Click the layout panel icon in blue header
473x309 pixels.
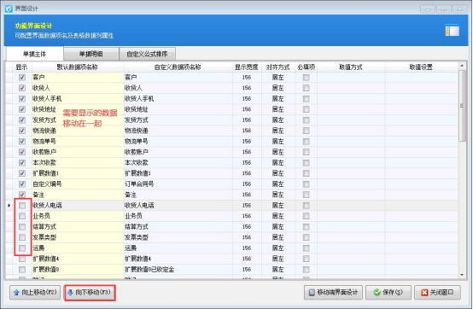click(x=452, y=31)
